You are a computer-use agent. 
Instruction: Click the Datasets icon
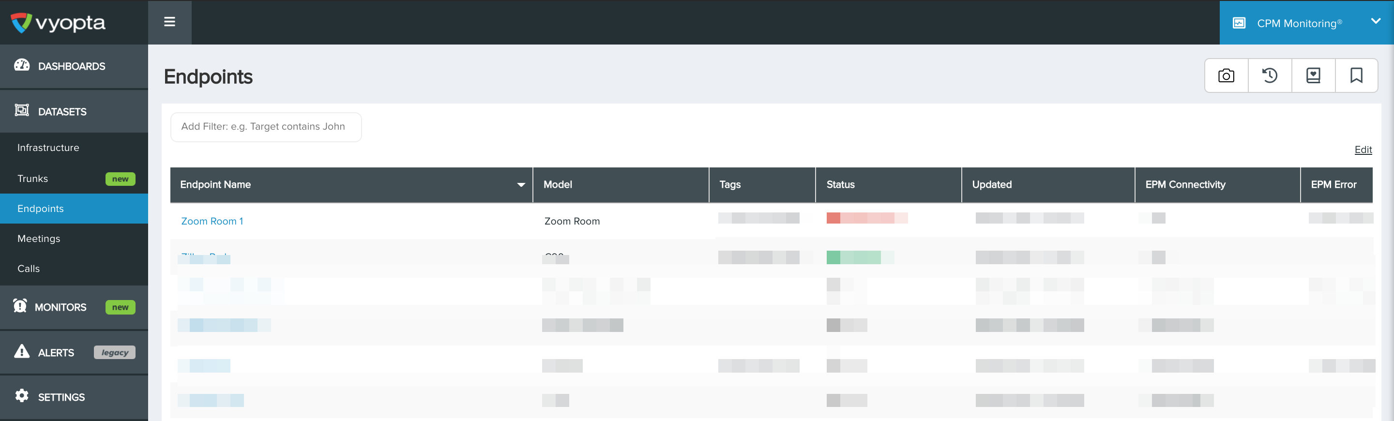(x=22, y=110)
